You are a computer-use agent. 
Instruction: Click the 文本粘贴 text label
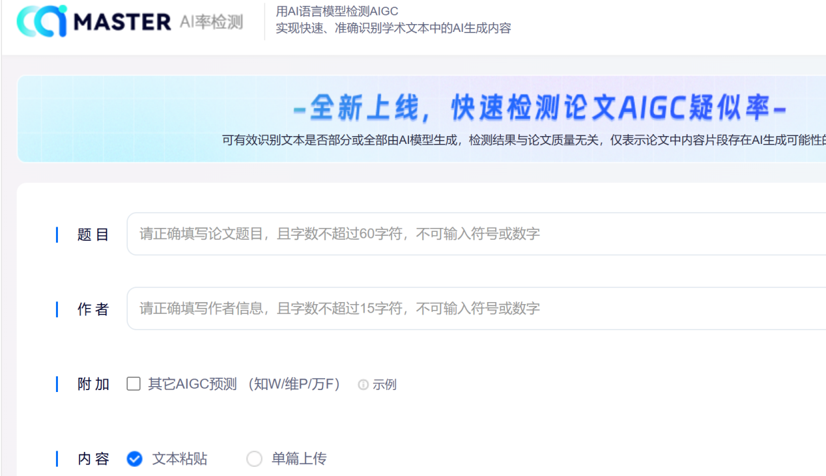(179, 459)
